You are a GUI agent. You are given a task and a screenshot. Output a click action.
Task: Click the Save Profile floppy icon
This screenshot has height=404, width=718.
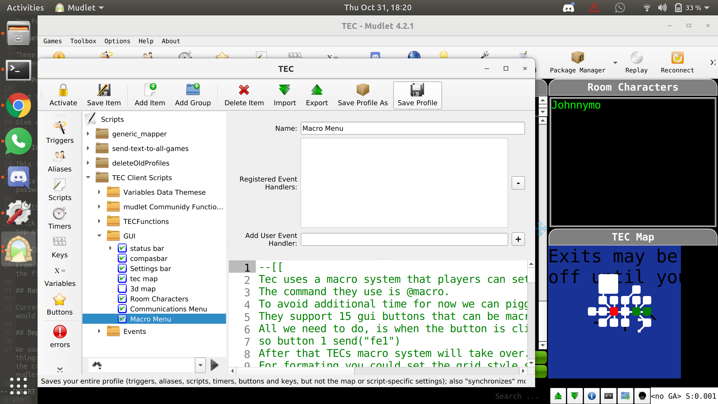pos(417,90)
